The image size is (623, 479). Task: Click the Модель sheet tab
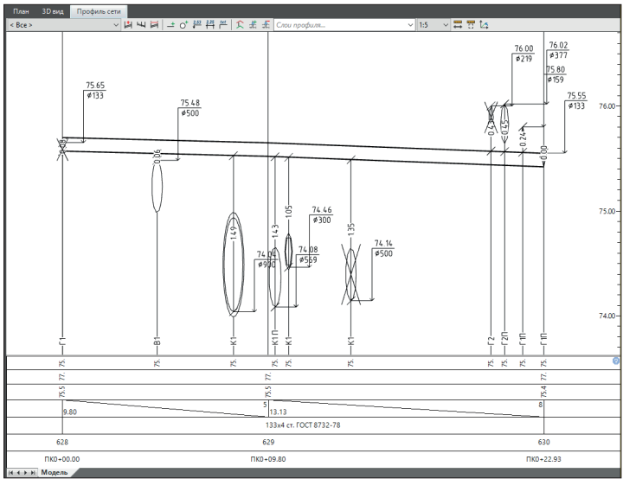click(54, 472)
